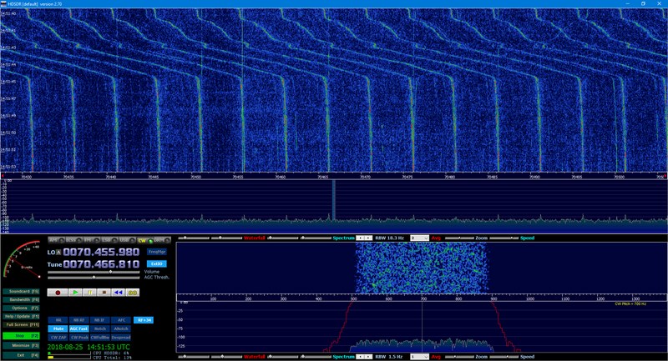Open Options [F7] menu
The height and width of the screenshot is (361, 668).
(22, 308)
